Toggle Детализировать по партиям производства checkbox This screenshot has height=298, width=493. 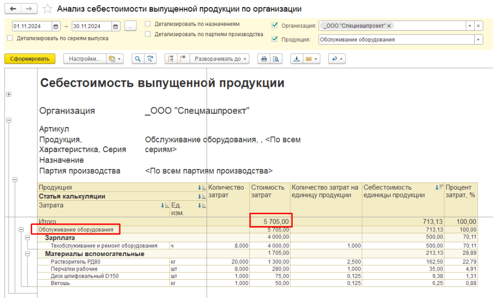click(x=147, y=34)
